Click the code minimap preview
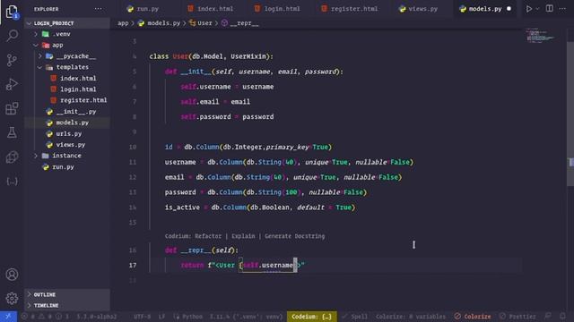Viewport: 574px width, 322px height. [x=541, y=36]
